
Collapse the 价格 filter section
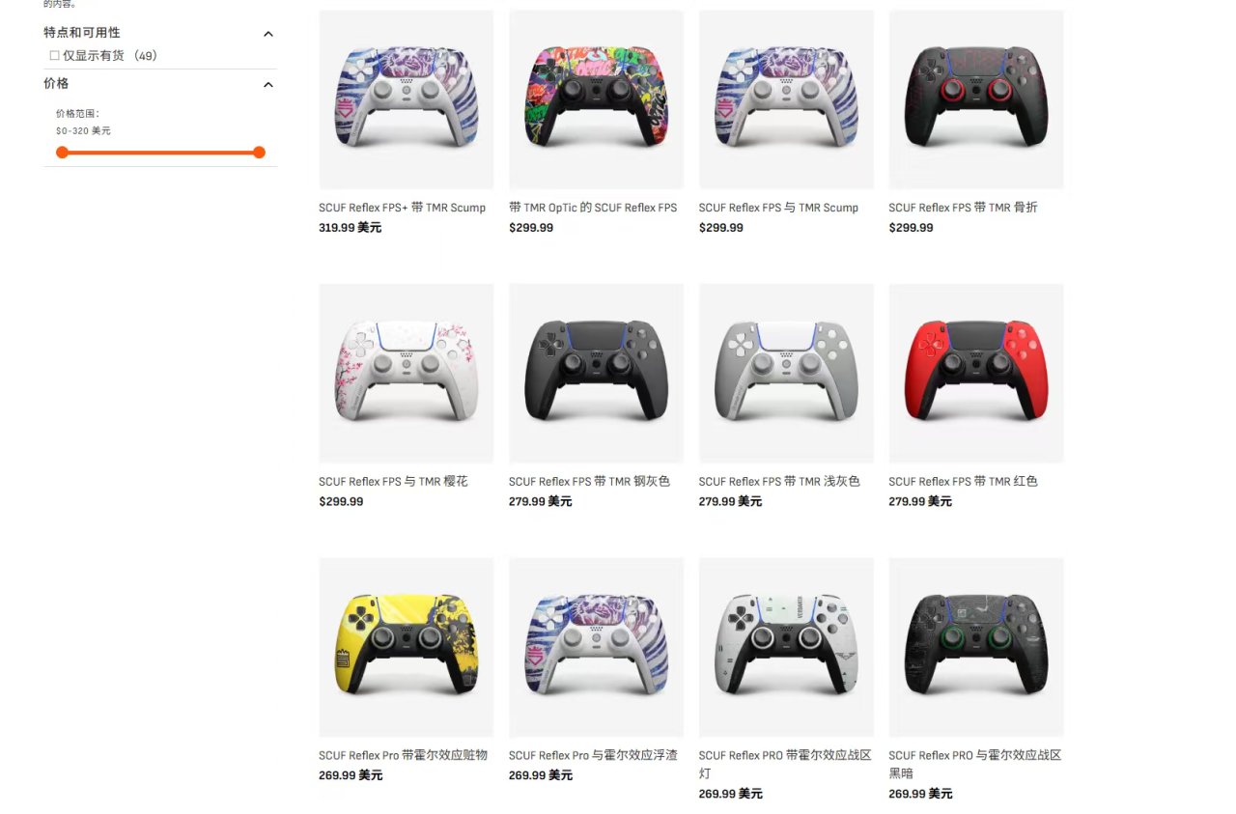[x=268, y=85]
